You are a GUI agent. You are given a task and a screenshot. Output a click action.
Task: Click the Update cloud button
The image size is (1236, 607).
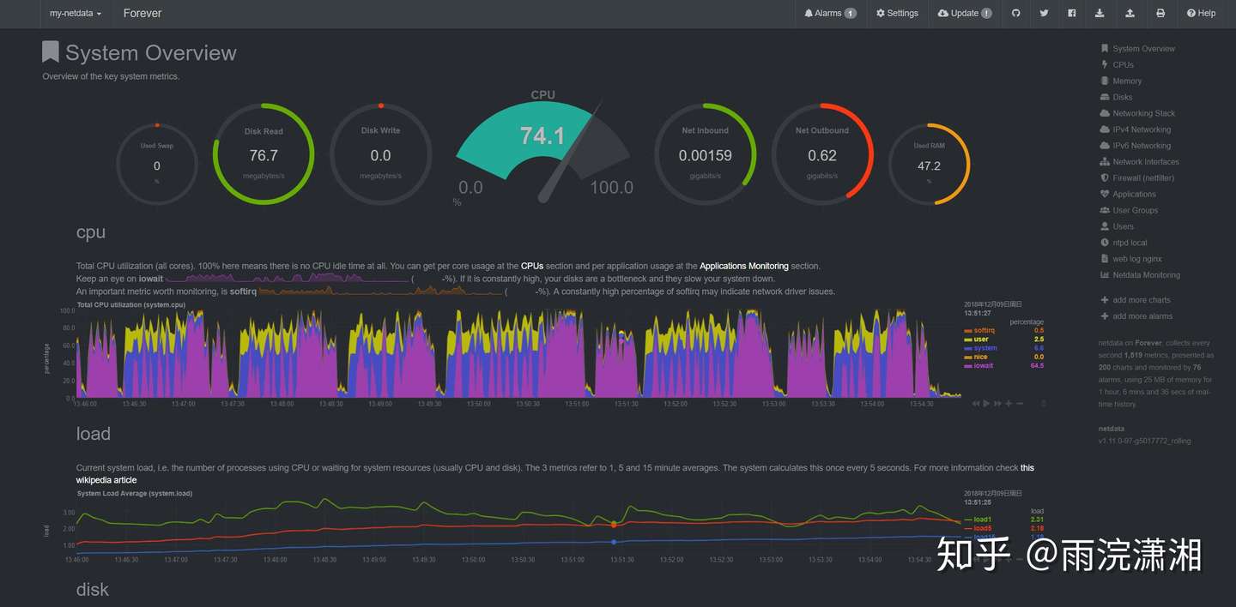coord(965,13)
